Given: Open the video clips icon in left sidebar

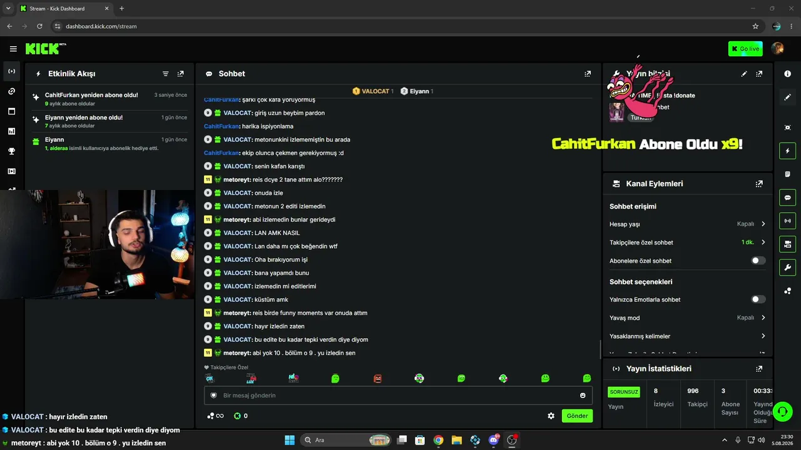Looking at the screenshot, I should (x=12, y=171).
